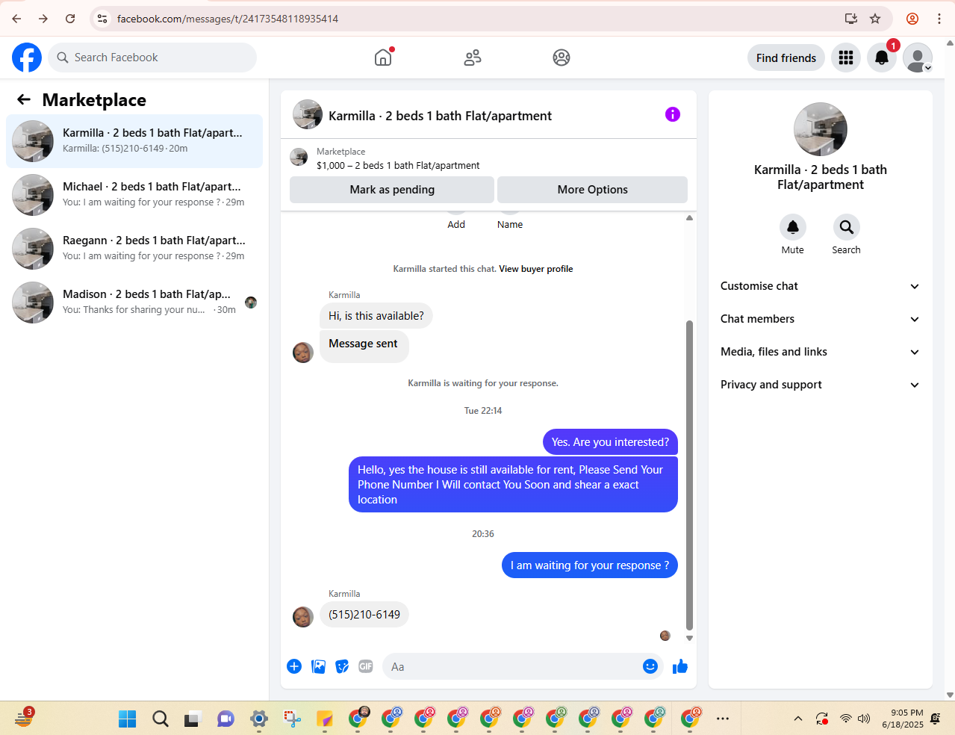The height and width of the screenshot is (735, 955).
Task: Expand Chat members section
Action: 821,319
